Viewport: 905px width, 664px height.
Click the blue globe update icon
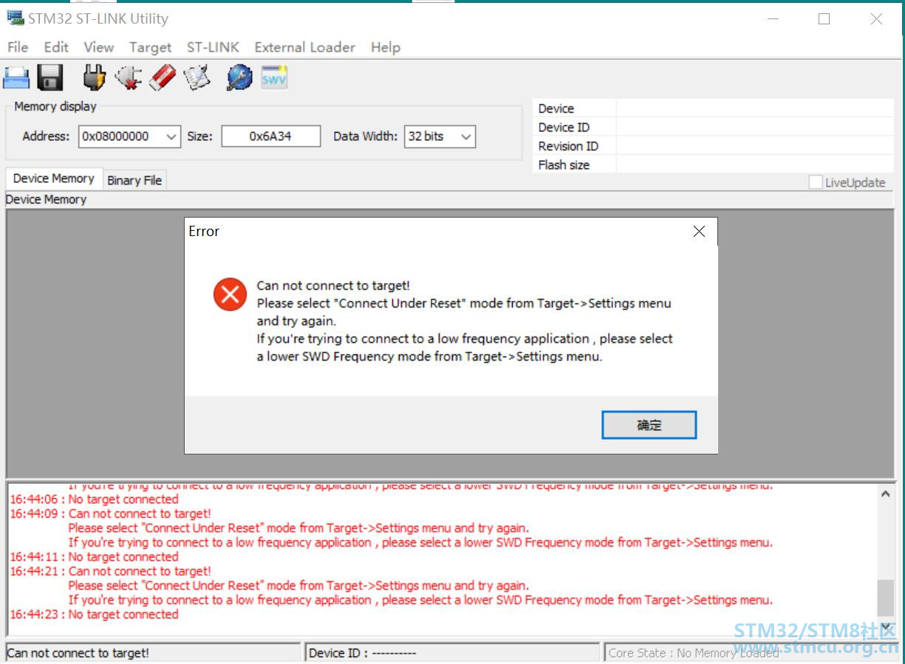(239, 77)
